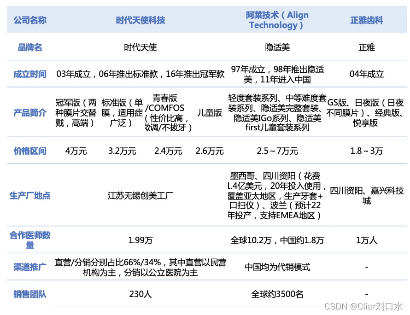The height and width of the screenshot is (315, 410).
Task: Click the 4万元 price cell
Action: pyautogui.click(x=76, y=151)
